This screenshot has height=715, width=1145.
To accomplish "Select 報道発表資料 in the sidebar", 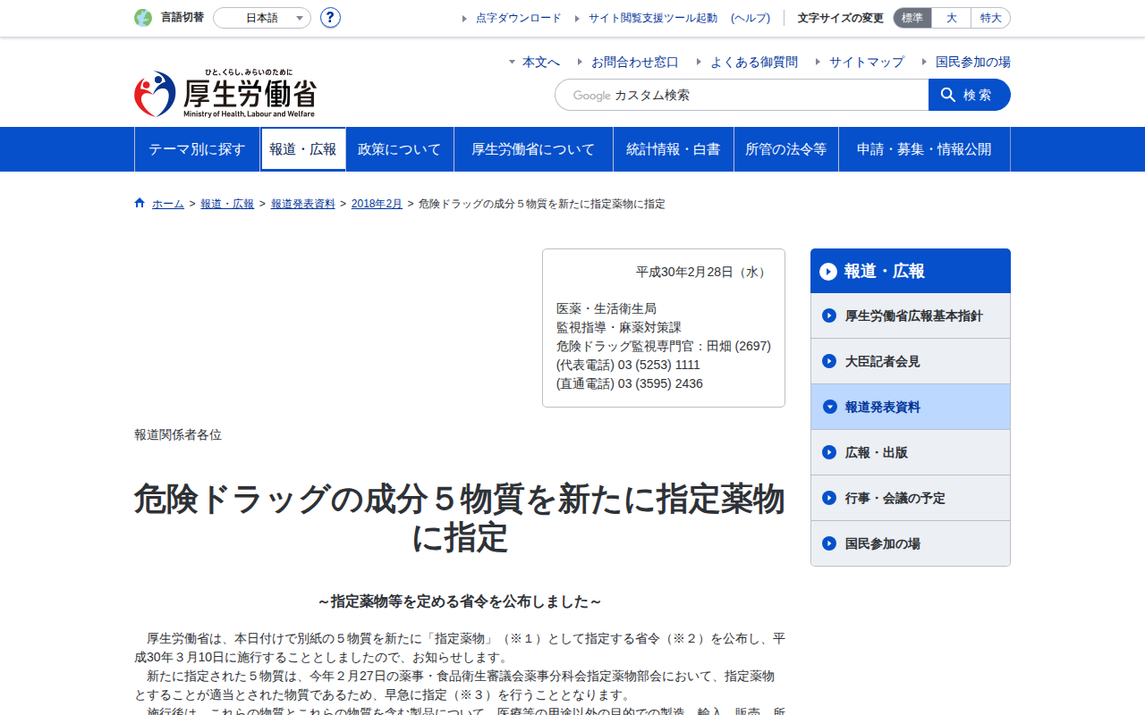I will click(x=911, y=407).
